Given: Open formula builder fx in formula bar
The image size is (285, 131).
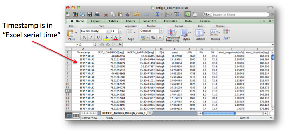Looking at the screenshot, I should click(x=120, y=44).
